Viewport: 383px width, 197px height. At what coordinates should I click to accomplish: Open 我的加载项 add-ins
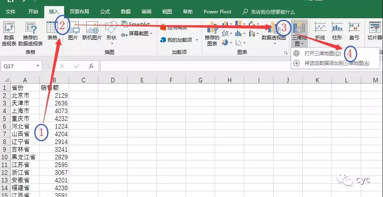click(179, 40)
